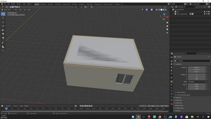The width and height of the screenshot is (211, 119).
Task: Expand the Delta Transform panel
Action: coord(181,92)
